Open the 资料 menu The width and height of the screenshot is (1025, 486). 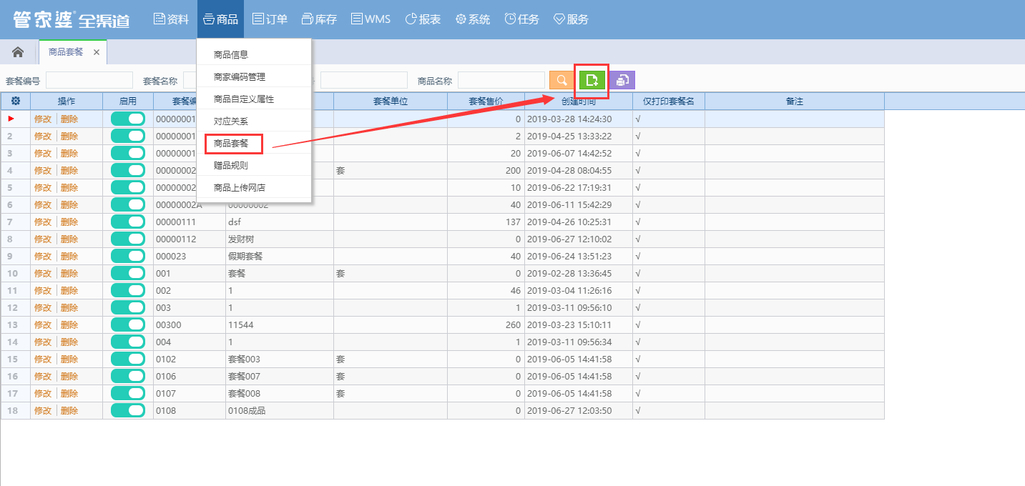point(171,19)
